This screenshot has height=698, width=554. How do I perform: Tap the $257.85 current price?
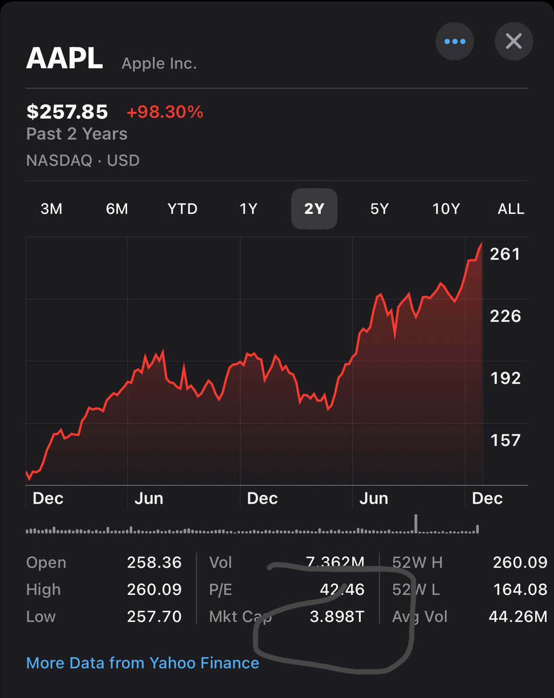pyautogui.click(x=67, y=112)
